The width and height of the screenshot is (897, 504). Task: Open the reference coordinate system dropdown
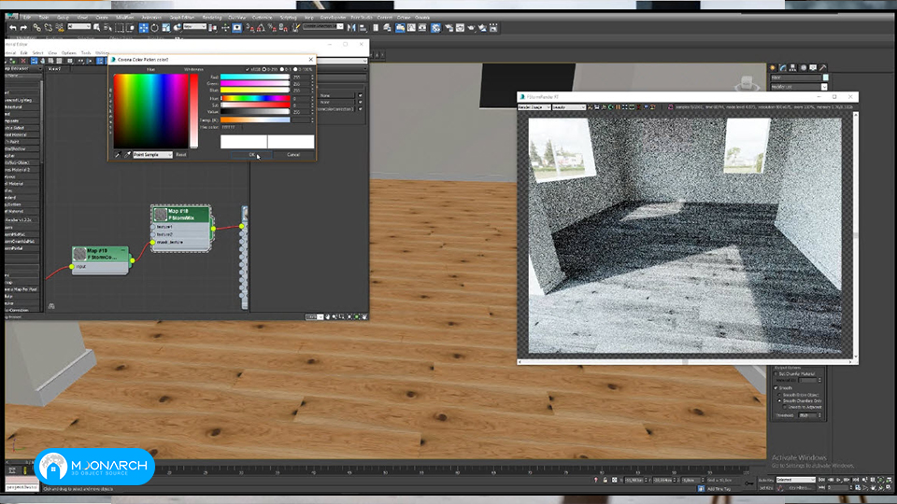click(194, 27)
